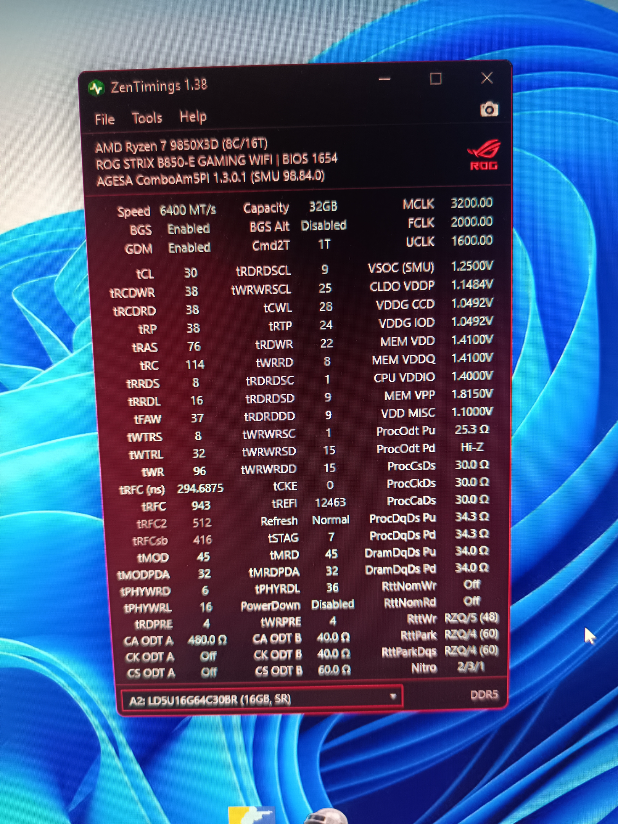Click the Refresh Normal value
Screen dimensions: 618x824
pyautogui.click(x=330, y=520)
